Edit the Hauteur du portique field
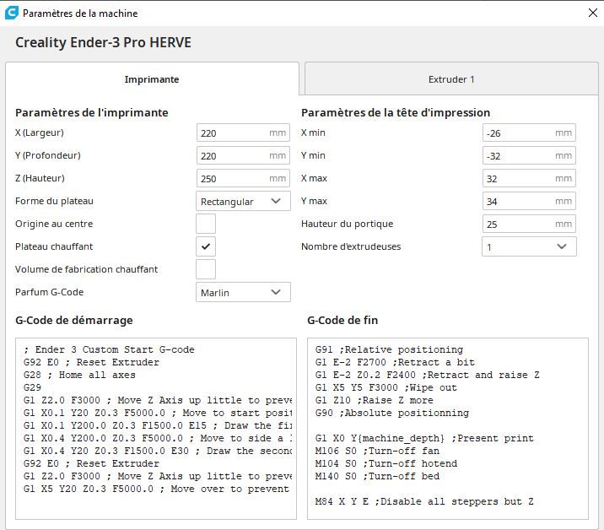The image size is (604, 530). [x=529, y=224]
